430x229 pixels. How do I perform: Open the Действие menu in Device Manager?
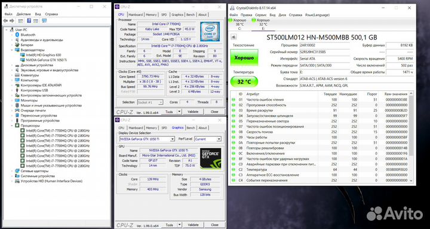(x=23, y=14)
